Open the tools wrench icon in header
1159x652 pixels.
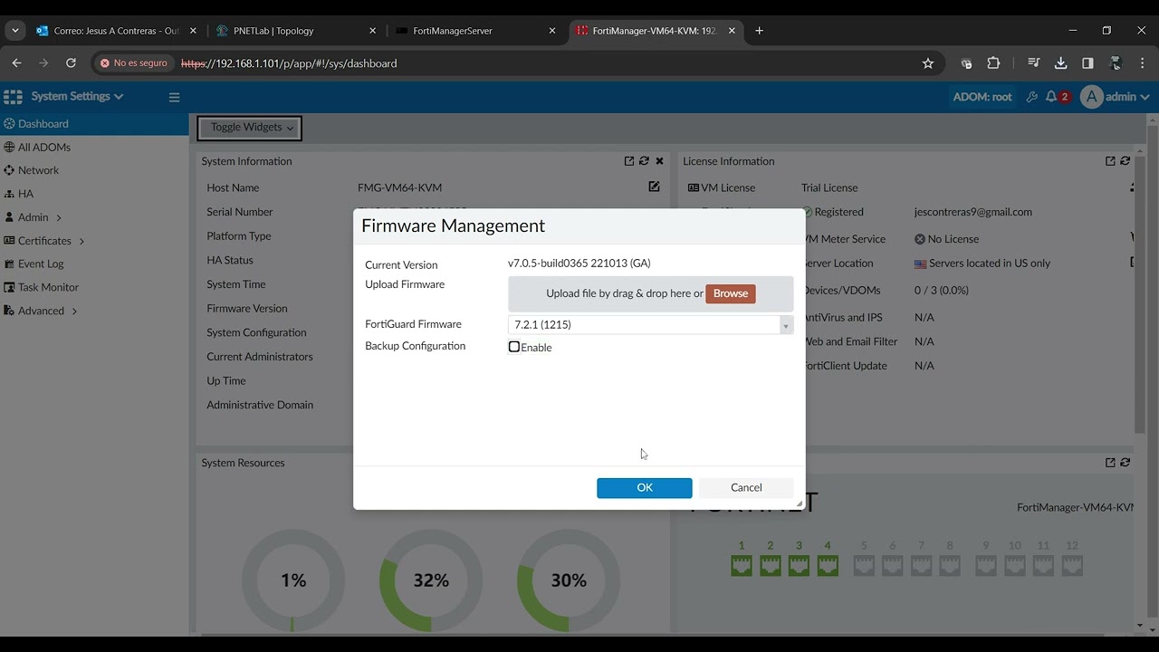[x=1031, y=97]
